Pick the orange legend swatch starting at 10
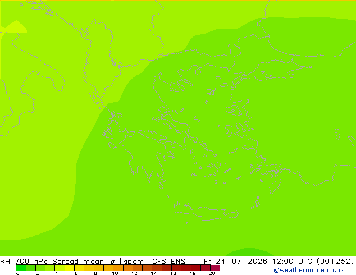Screen dimensions: 356x275 tap(118, 268)
